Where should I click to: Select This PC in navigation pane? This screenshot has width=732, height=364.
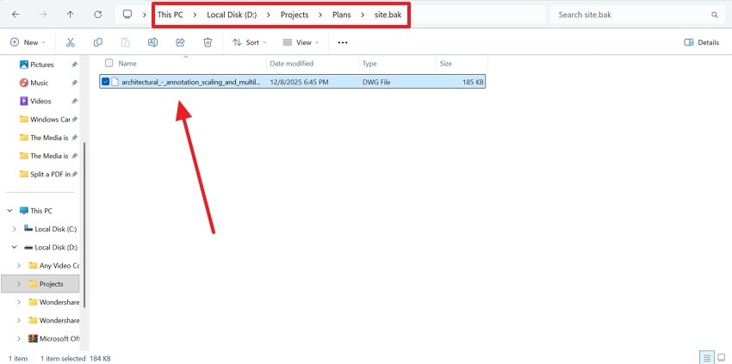41,211
